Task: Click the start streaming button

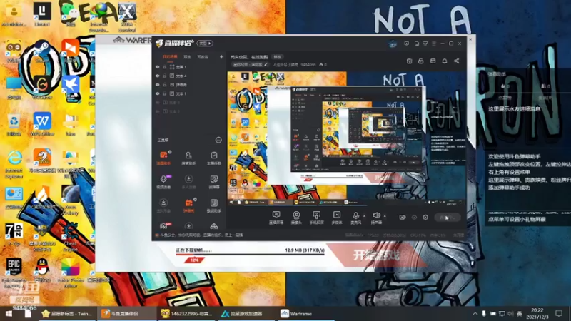Action: coord(448,218)
